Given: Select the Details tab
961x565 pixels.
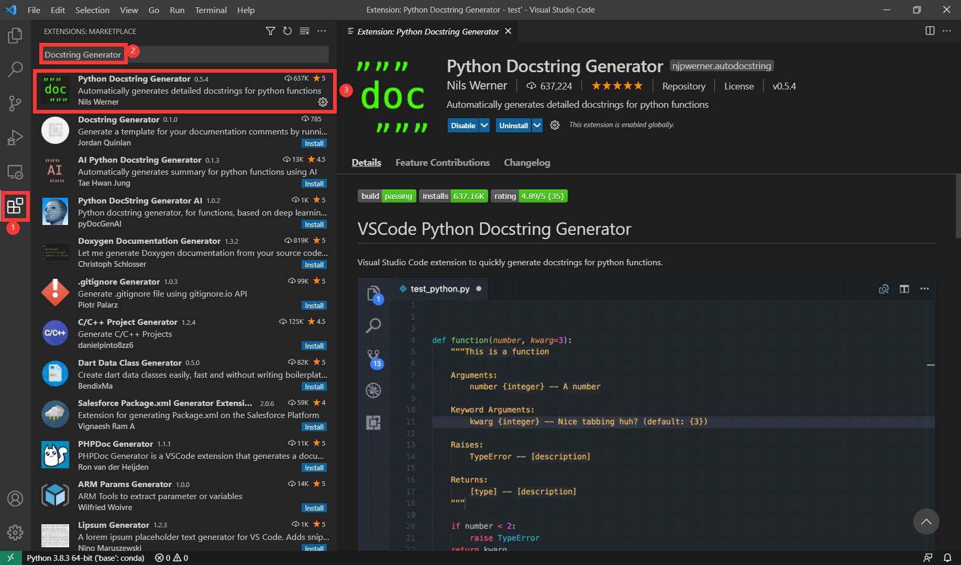Looking at the screenshot, I should pyautogui.click(x=367, y=163).
